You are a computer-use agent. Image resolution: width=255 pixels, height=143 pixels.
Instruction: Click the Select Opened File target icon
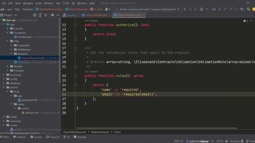[35, 15]
